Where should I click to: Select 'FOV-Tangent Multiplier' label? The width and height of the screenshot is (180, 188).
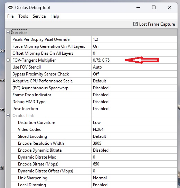pyautogui.click(x=34, y=60)
